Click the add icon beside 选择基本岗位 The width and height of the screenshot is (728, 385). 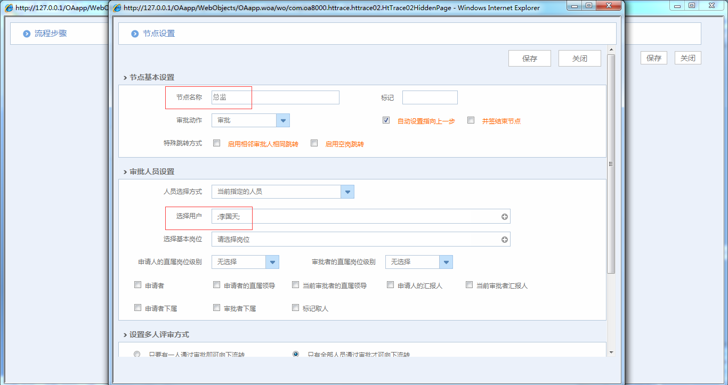point(504,239)
